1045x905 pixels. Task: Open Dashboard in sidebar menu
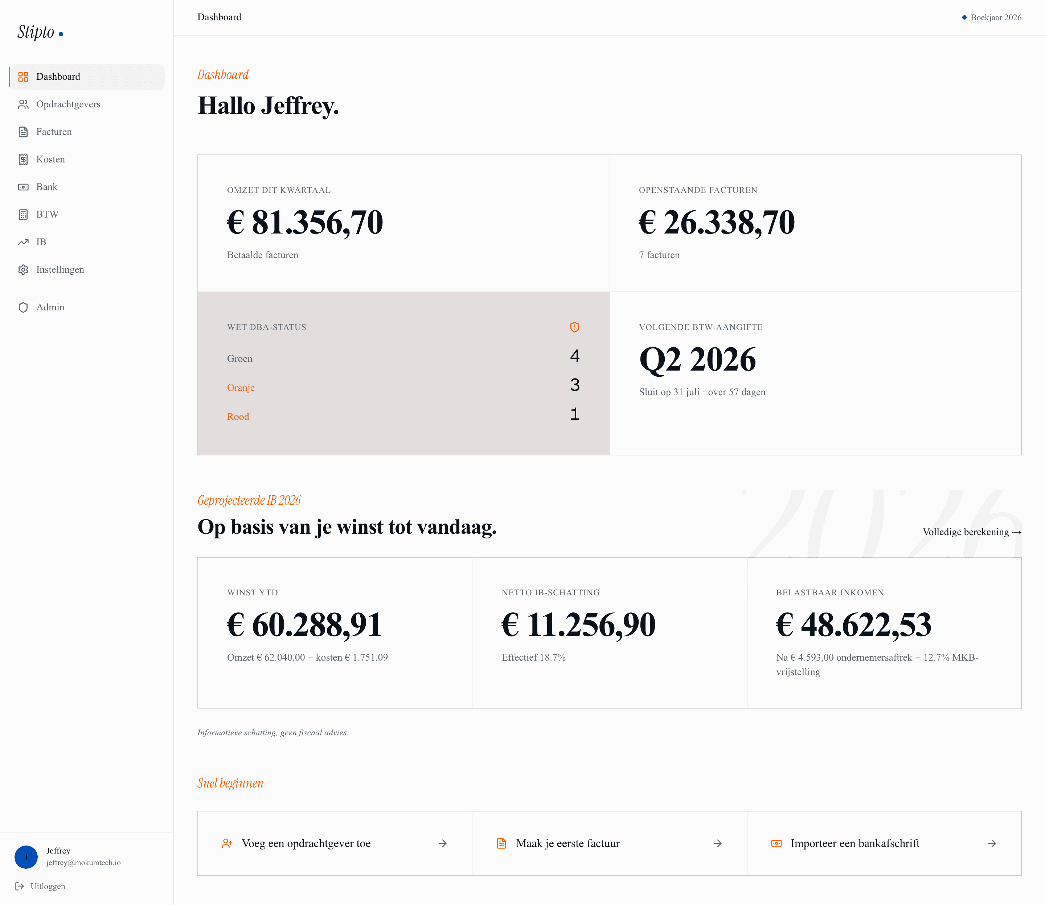point(87,77)
